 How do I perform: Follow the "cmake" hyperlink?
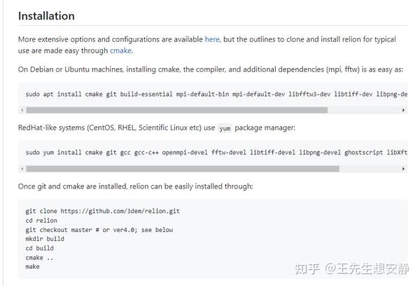coord(120,50)
